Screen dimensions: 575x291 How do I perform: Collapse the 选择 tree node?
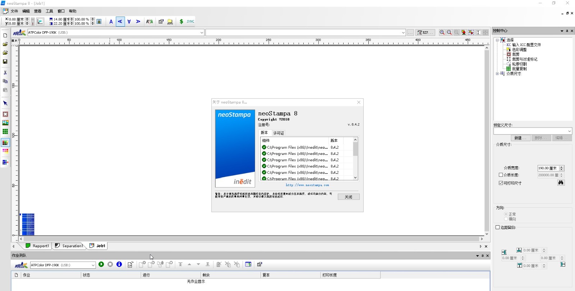click(x=497, y=40)
